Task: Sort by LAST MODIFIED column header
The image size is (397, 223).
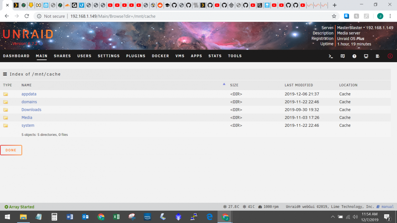Action: (299, 85)
